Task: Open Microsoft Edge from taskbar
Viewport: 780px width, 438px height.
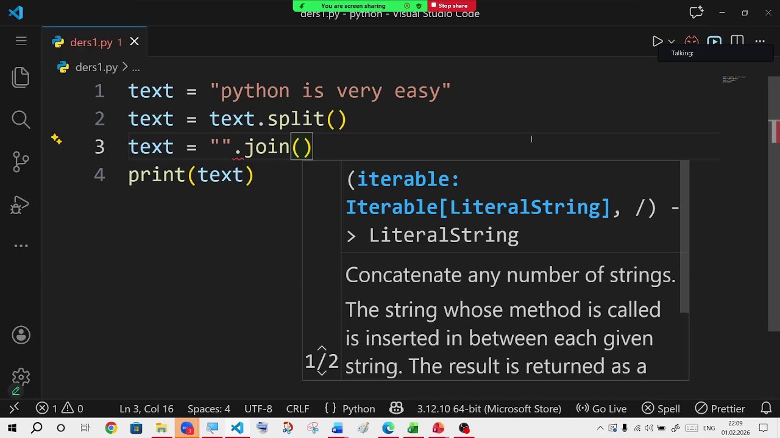Action: [388, 428]
